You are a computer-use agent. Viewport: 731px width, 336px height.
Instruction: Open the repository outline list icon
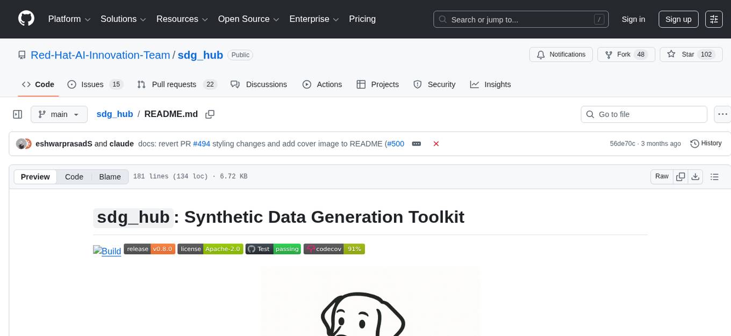point(715,177)
